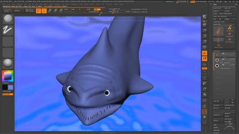The height and width of the screenshot is (134, 239).
Task: Click the Import button
Action: [x=218, y=11]
